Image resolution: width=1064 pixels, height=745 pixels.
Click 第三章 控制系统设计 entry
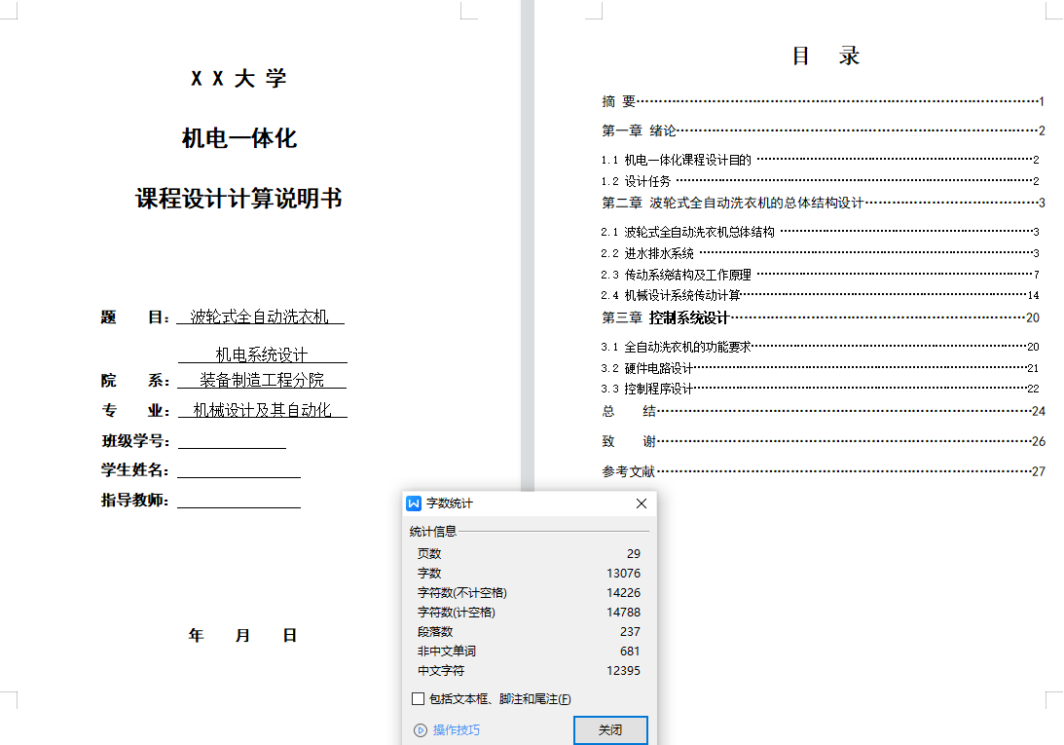pos(821,317)
